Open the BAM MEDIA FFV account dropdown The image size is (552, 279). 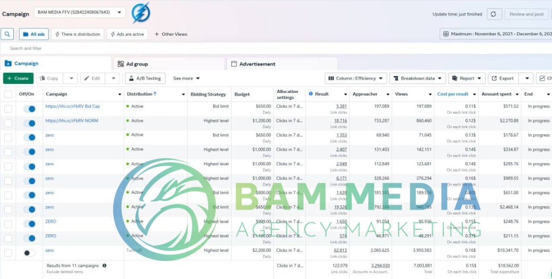tap(80, 12)
